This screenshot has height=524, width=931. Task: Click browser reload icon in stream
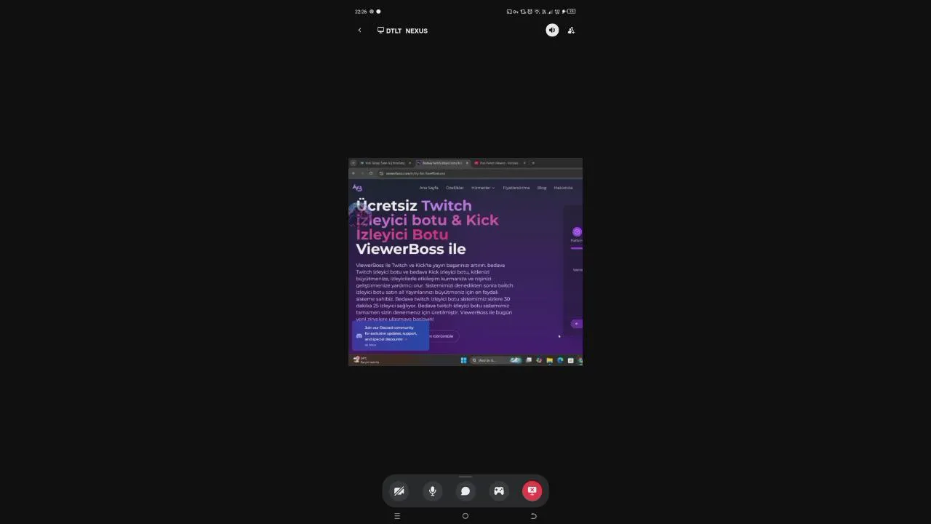click(x=371, y=173)
